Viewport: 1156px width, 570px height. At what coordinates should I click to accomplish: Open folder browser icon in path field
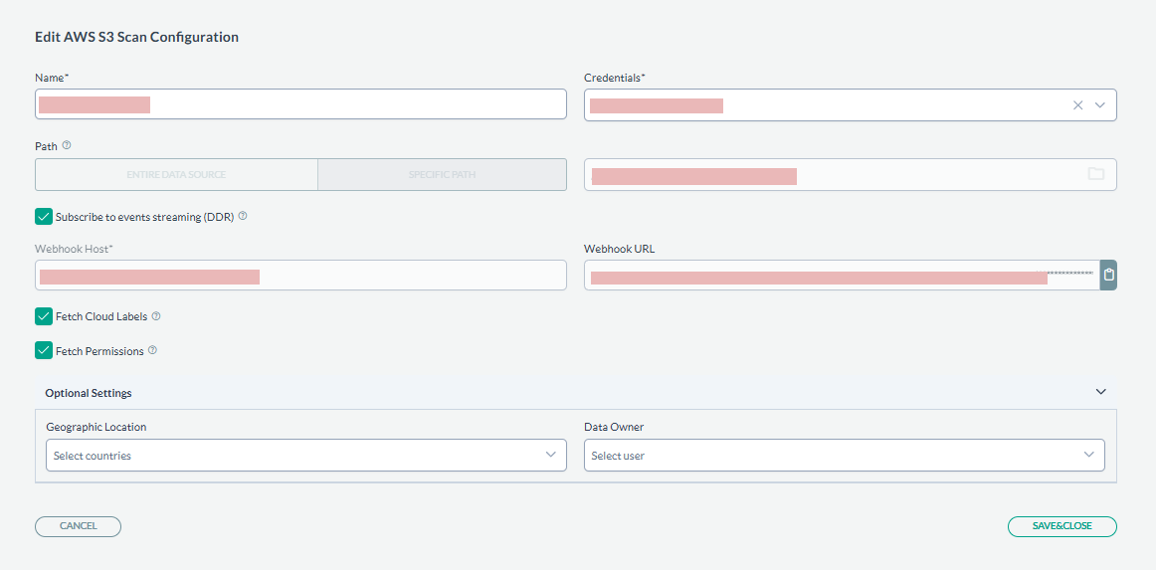(1095, 174)
